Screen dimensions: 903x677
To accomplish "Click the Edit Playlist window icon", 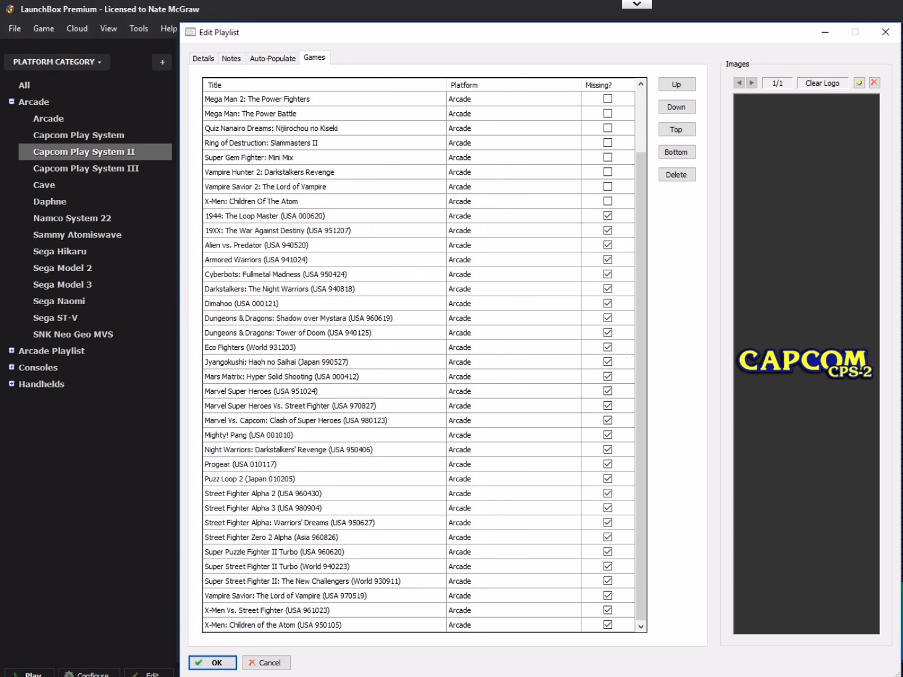I will point(191,32).
